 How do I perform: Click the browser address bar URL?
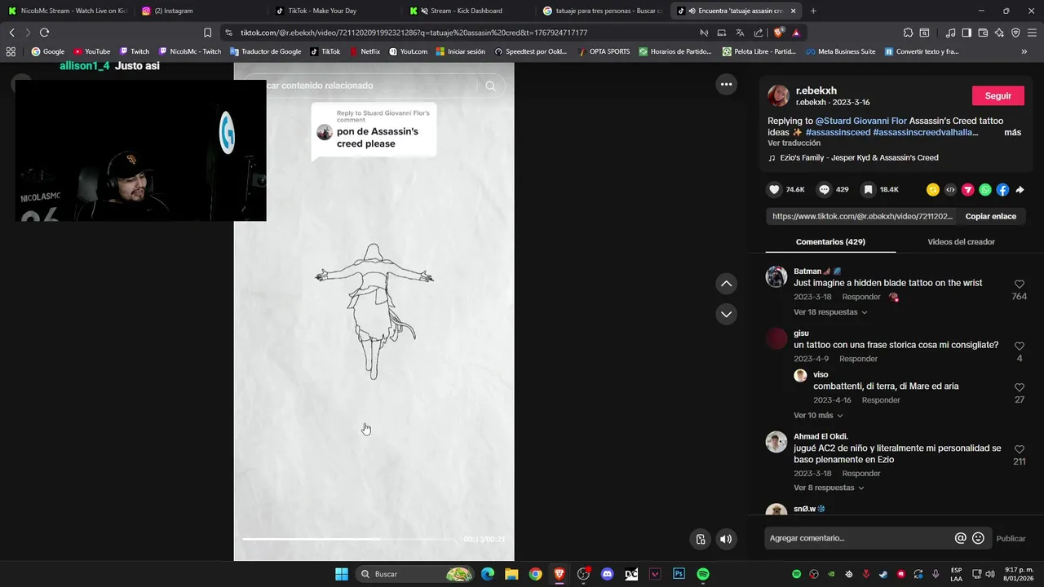pos(414,33)
